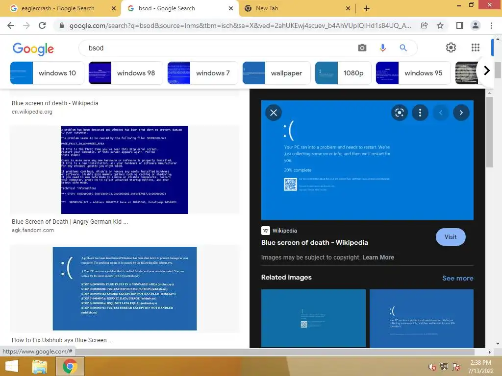This screenshot has height=376, width=502.
Task: Search by image with camera icon
Action: coord(362,48)
